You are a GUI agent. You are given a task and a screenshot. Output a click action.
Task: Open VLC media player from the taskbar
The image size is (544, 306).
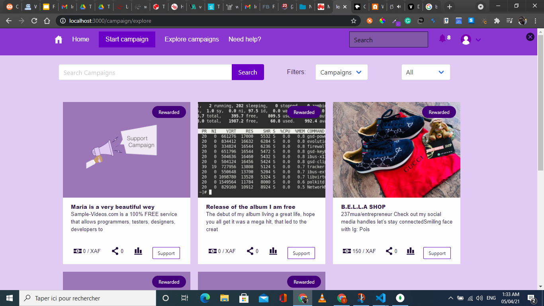pos(322,298)
